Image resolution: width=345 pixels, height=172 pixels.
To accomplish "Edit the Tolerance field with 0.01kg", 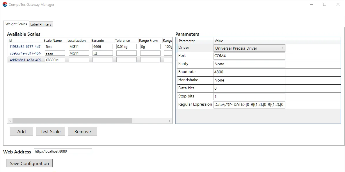I will tap(126, 46).
